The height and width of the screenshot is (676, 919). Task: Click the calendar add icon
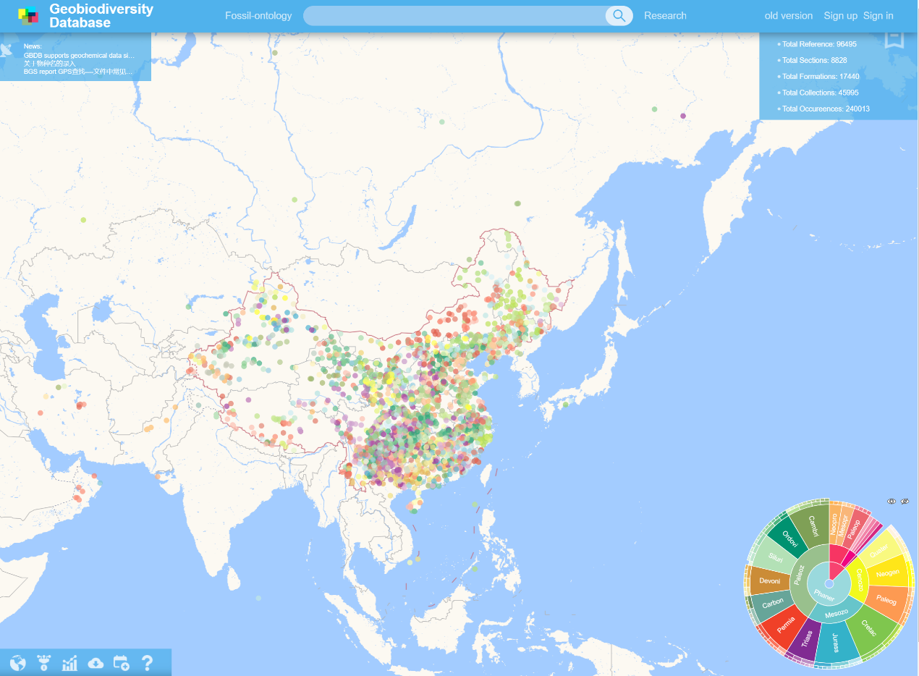121,662
